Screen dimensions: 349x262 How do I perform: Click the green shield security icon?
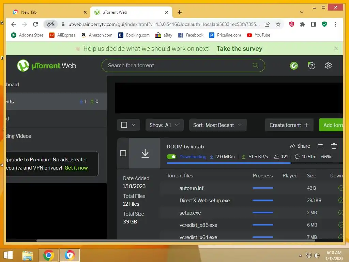point(324,24)
